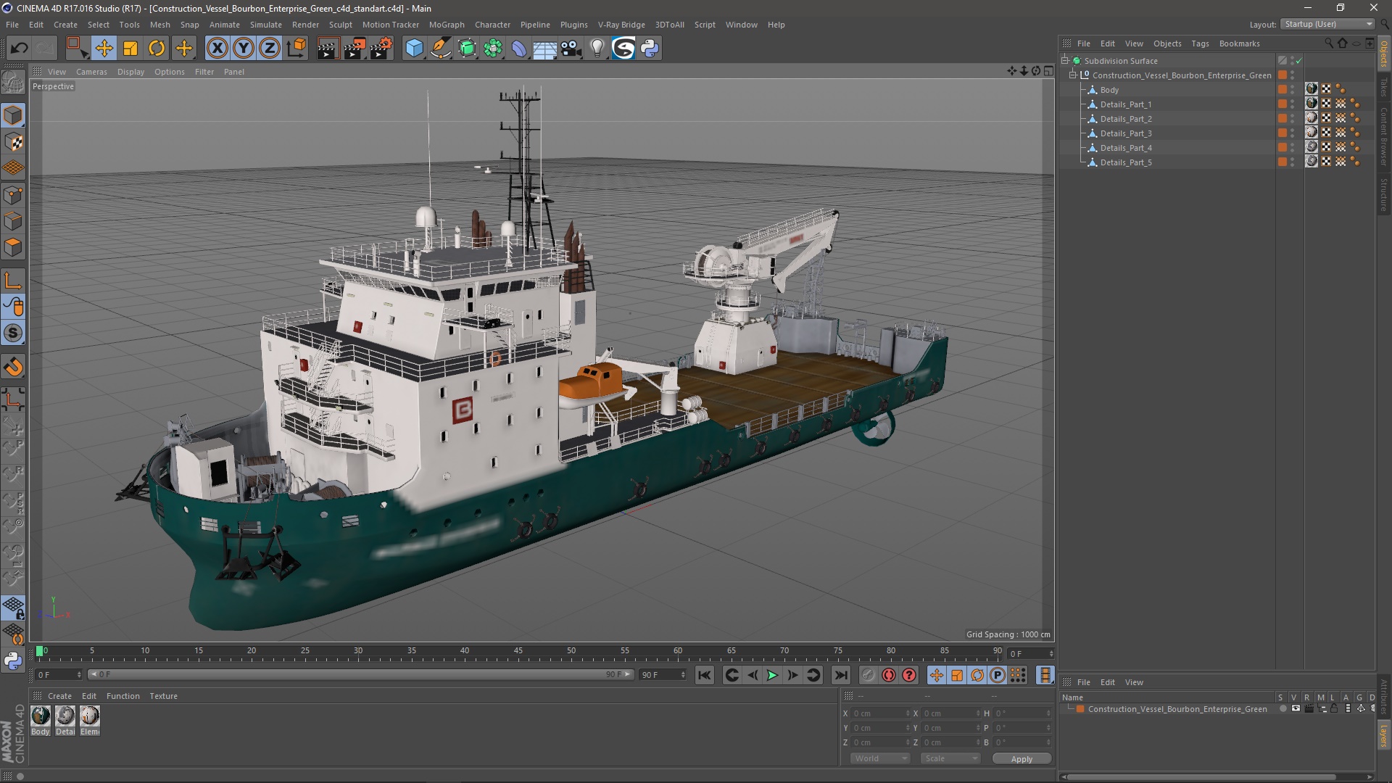Open Edit Render Settings icon
1392x783 pixels.
381,49
